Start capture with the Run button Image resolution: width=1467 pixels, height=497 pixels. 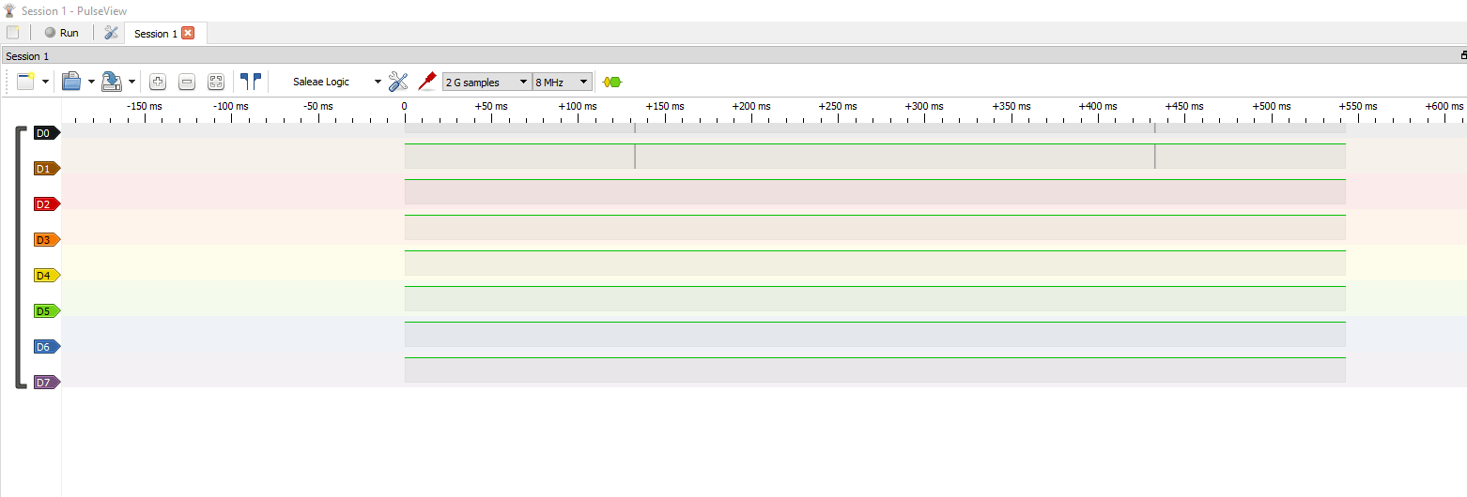(x=62, y=33)
